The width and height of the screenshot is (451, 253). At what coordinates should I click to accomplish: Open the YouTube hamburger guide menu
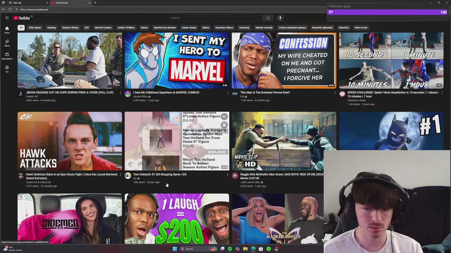pyautogui.click(x=7, y=18)
